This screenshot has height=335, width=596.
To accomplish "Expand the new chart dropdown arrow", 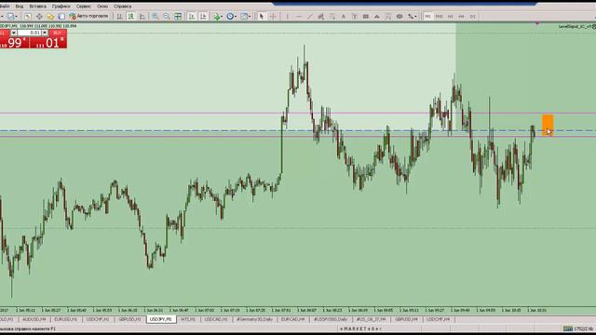I will click(16, 17).
